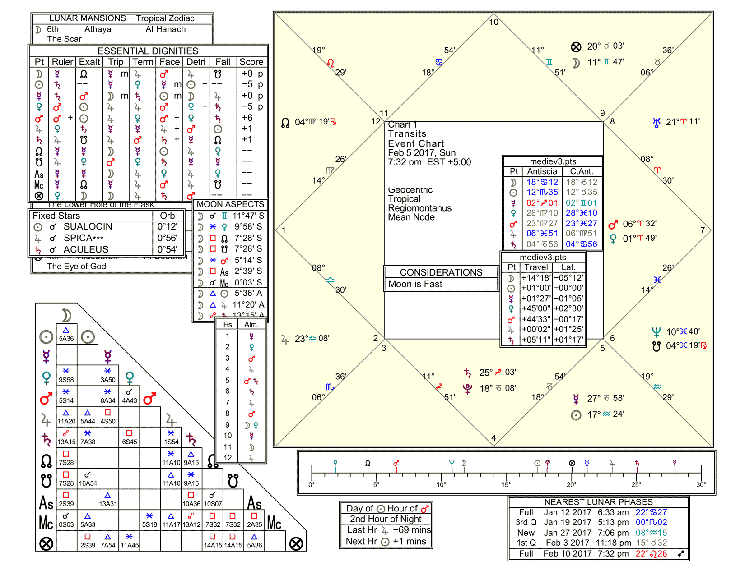Click the Antiscia column header
Image resolution: width=745 pixels, height=575 pixels.
point(542,171)
